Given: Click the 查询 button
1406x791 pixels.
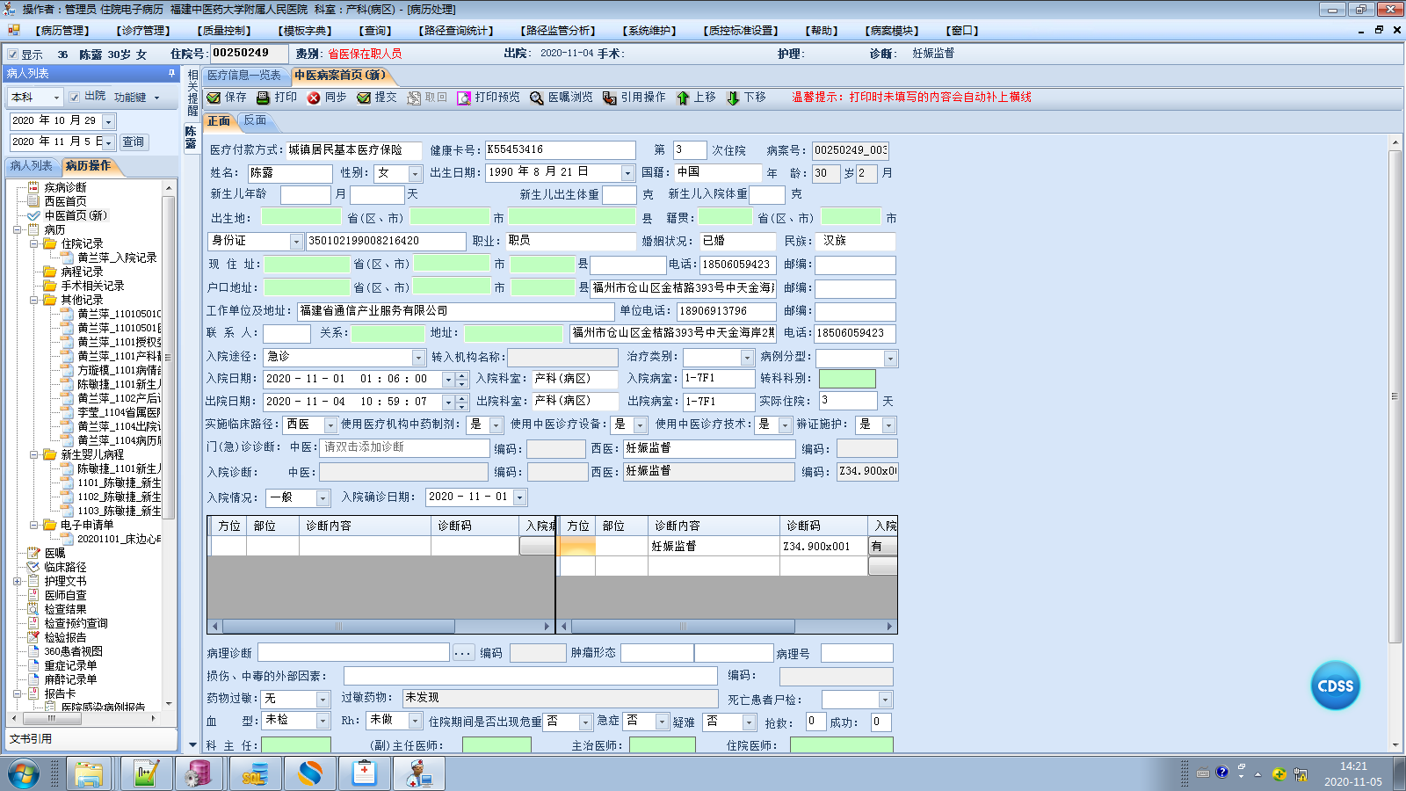Looking at the screenshot, I should coord(134,142).
